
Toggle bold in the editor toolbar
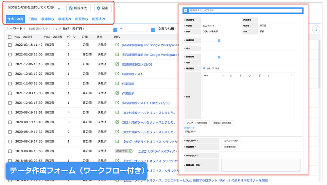coord(231,76)
